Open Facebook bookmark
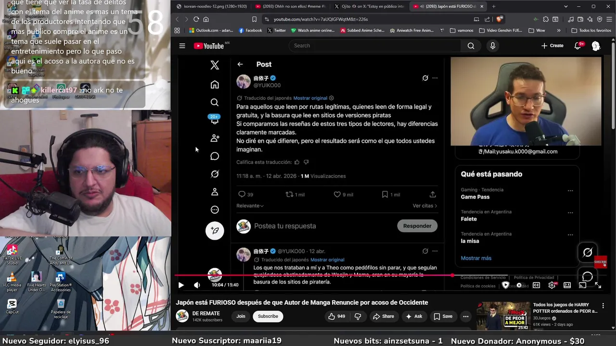The height and width of the screenshot is (346, 616). pos(250,30)
